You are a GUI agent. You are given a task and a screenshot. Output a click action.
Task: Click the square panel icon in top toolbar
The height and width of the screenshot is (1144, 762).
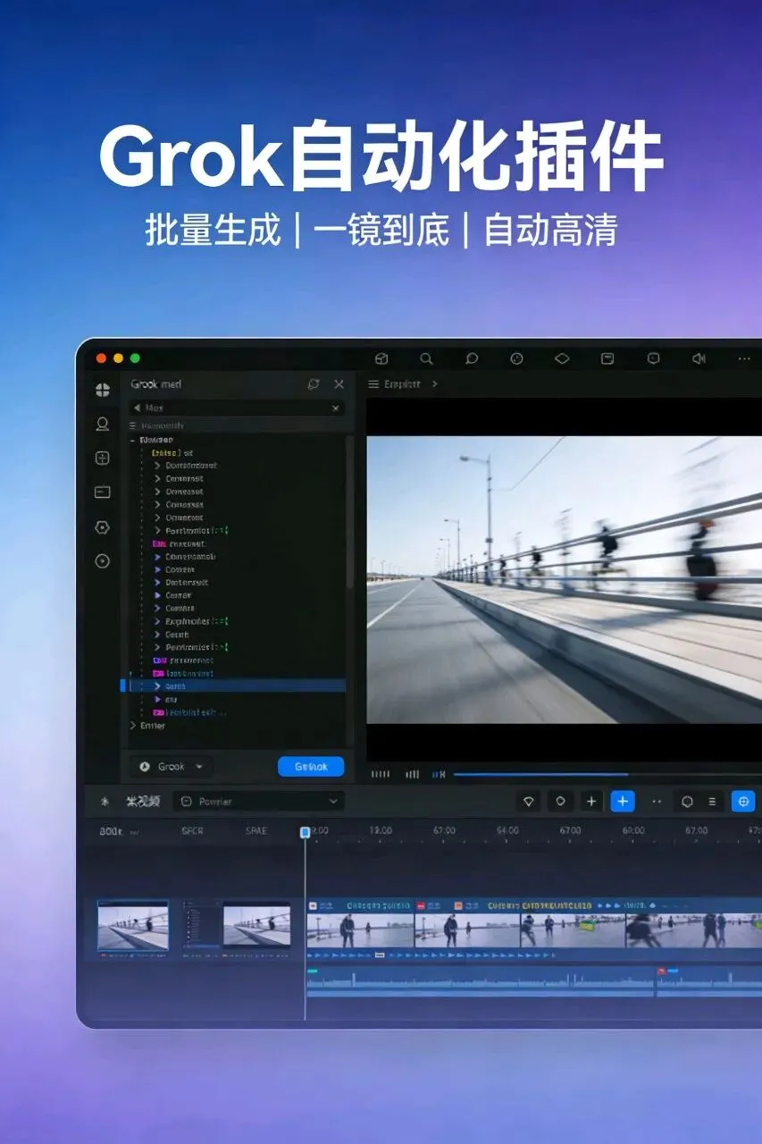607,358
